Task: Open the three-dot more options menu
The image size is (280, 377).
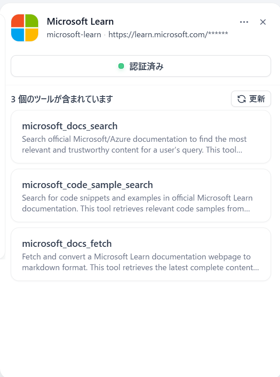Action: click(244, 22)
